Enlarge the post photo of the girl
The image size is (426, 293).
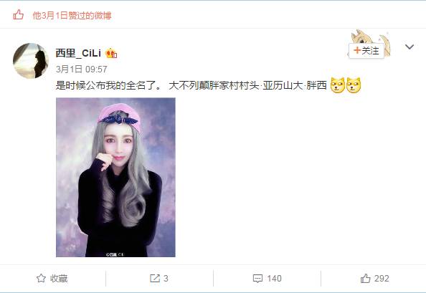[x=115, y=177]
